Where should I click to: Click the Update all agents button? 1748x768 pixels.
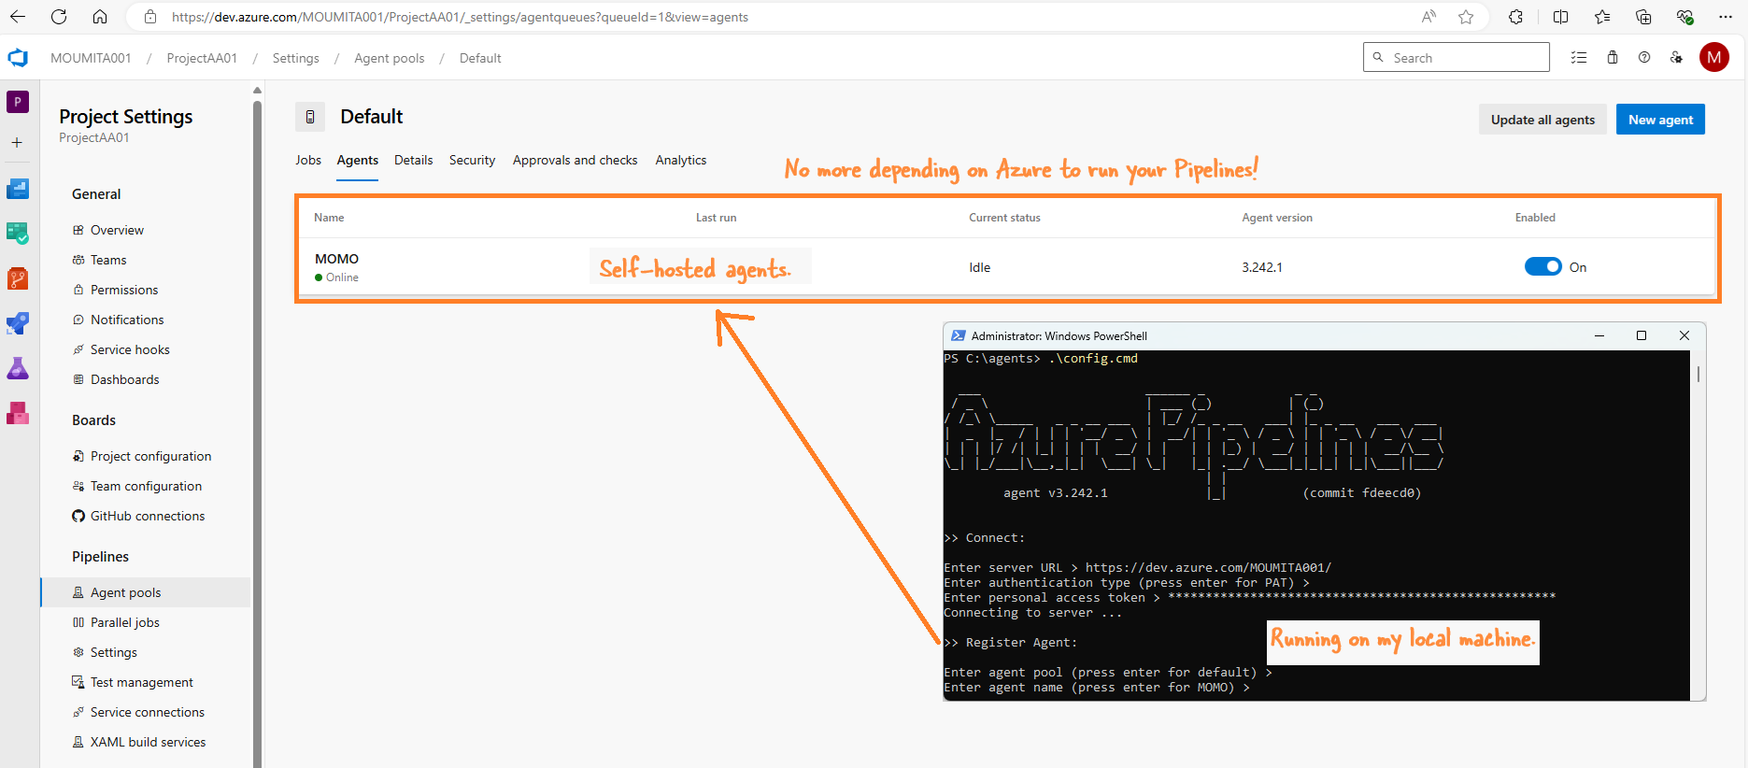pyautogui.click(x=1542, y=120)
